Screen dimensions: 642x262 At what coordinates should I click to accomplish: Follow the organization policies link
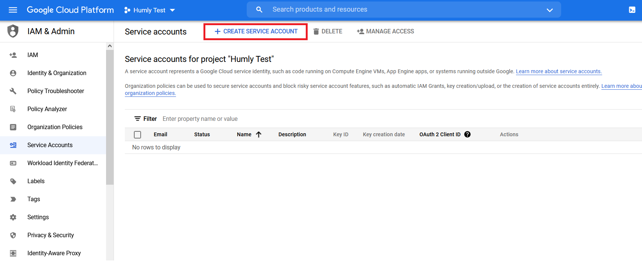click(x=150, y=93)
